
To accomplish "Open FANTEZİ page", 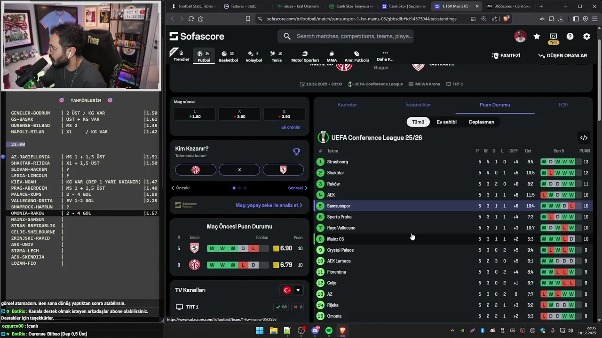I will [x=506, y=55].
